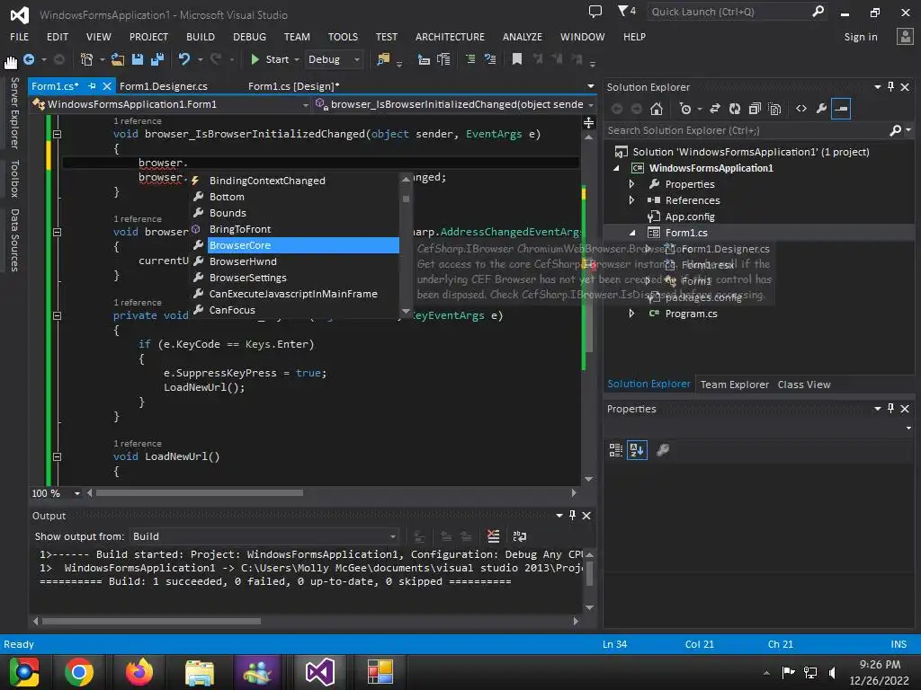Click the feedback speech bubble icon
This screenshot has height=690, width=921.
point(595,11)
